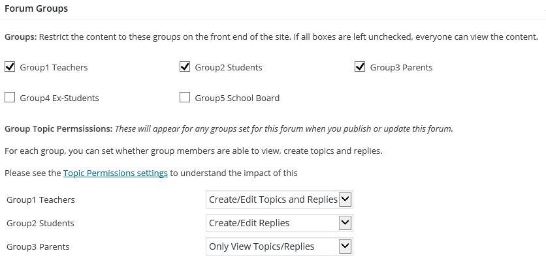Enable the Group4 Ex-Students checkbox
Viewport: 546px width, 266px height.
click(x=10, y=97)
